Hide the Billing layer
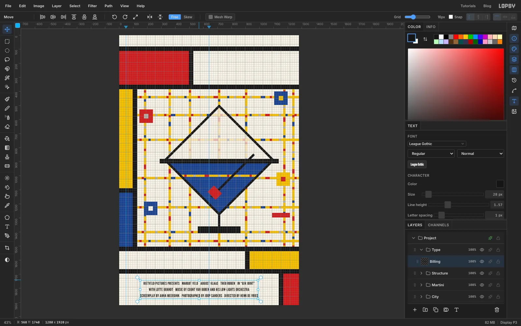The image size is (521, 326). coord(482,261)
